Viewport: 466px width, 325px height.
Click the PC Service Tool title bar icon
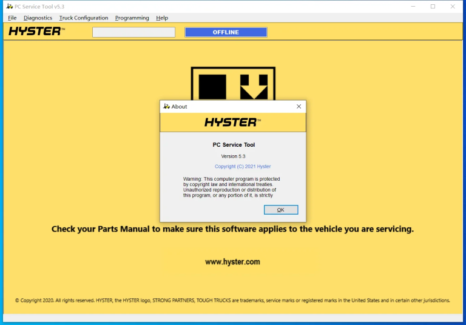coord(8,6)
